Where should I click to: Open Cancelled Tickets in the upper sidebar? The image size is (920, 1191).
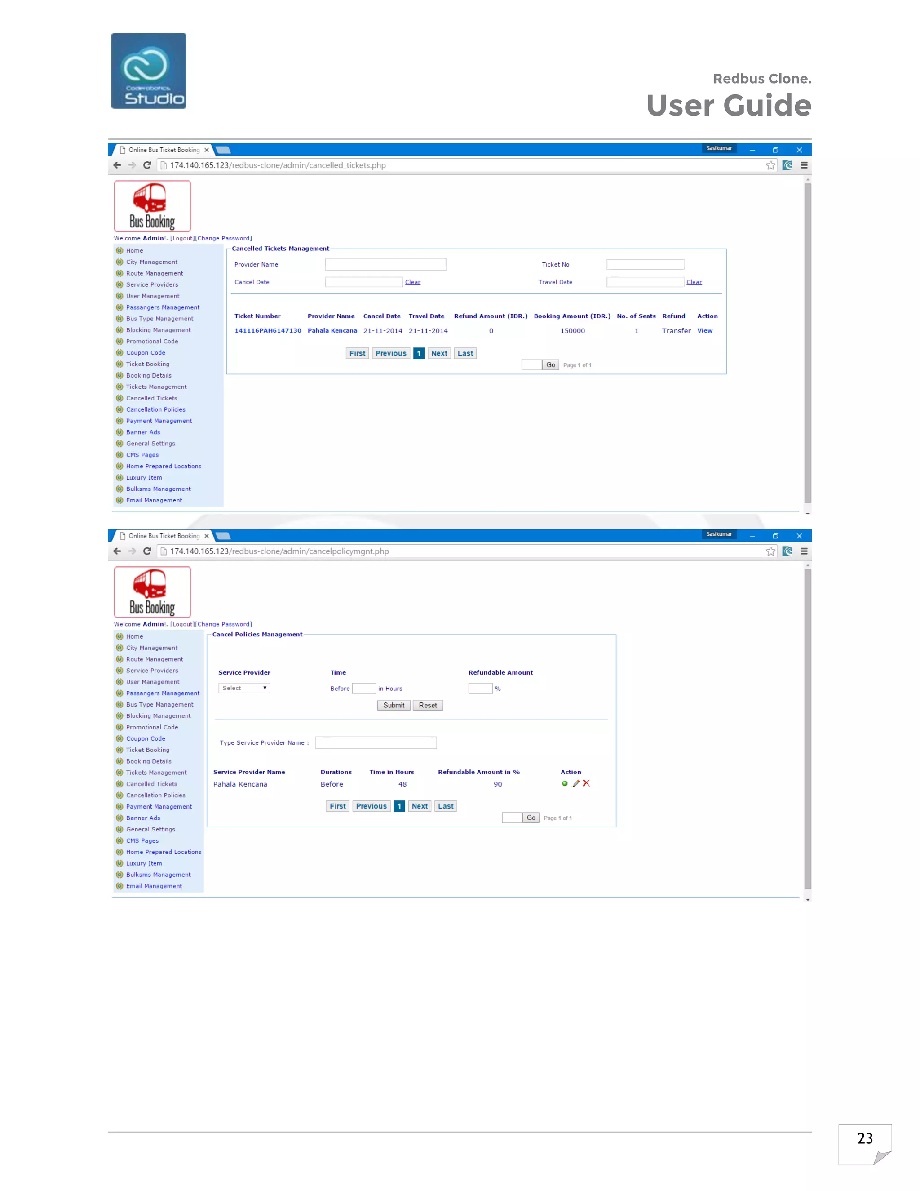tap(151, 399)
